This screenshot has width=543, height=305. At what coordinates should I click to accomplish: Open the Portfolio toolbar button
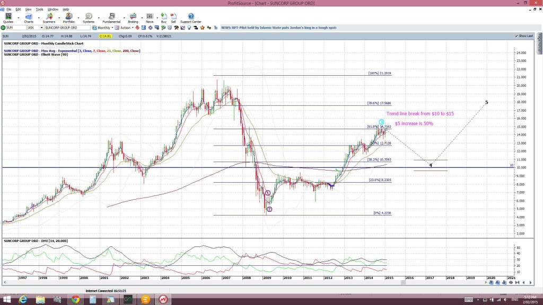pos(68,18)
